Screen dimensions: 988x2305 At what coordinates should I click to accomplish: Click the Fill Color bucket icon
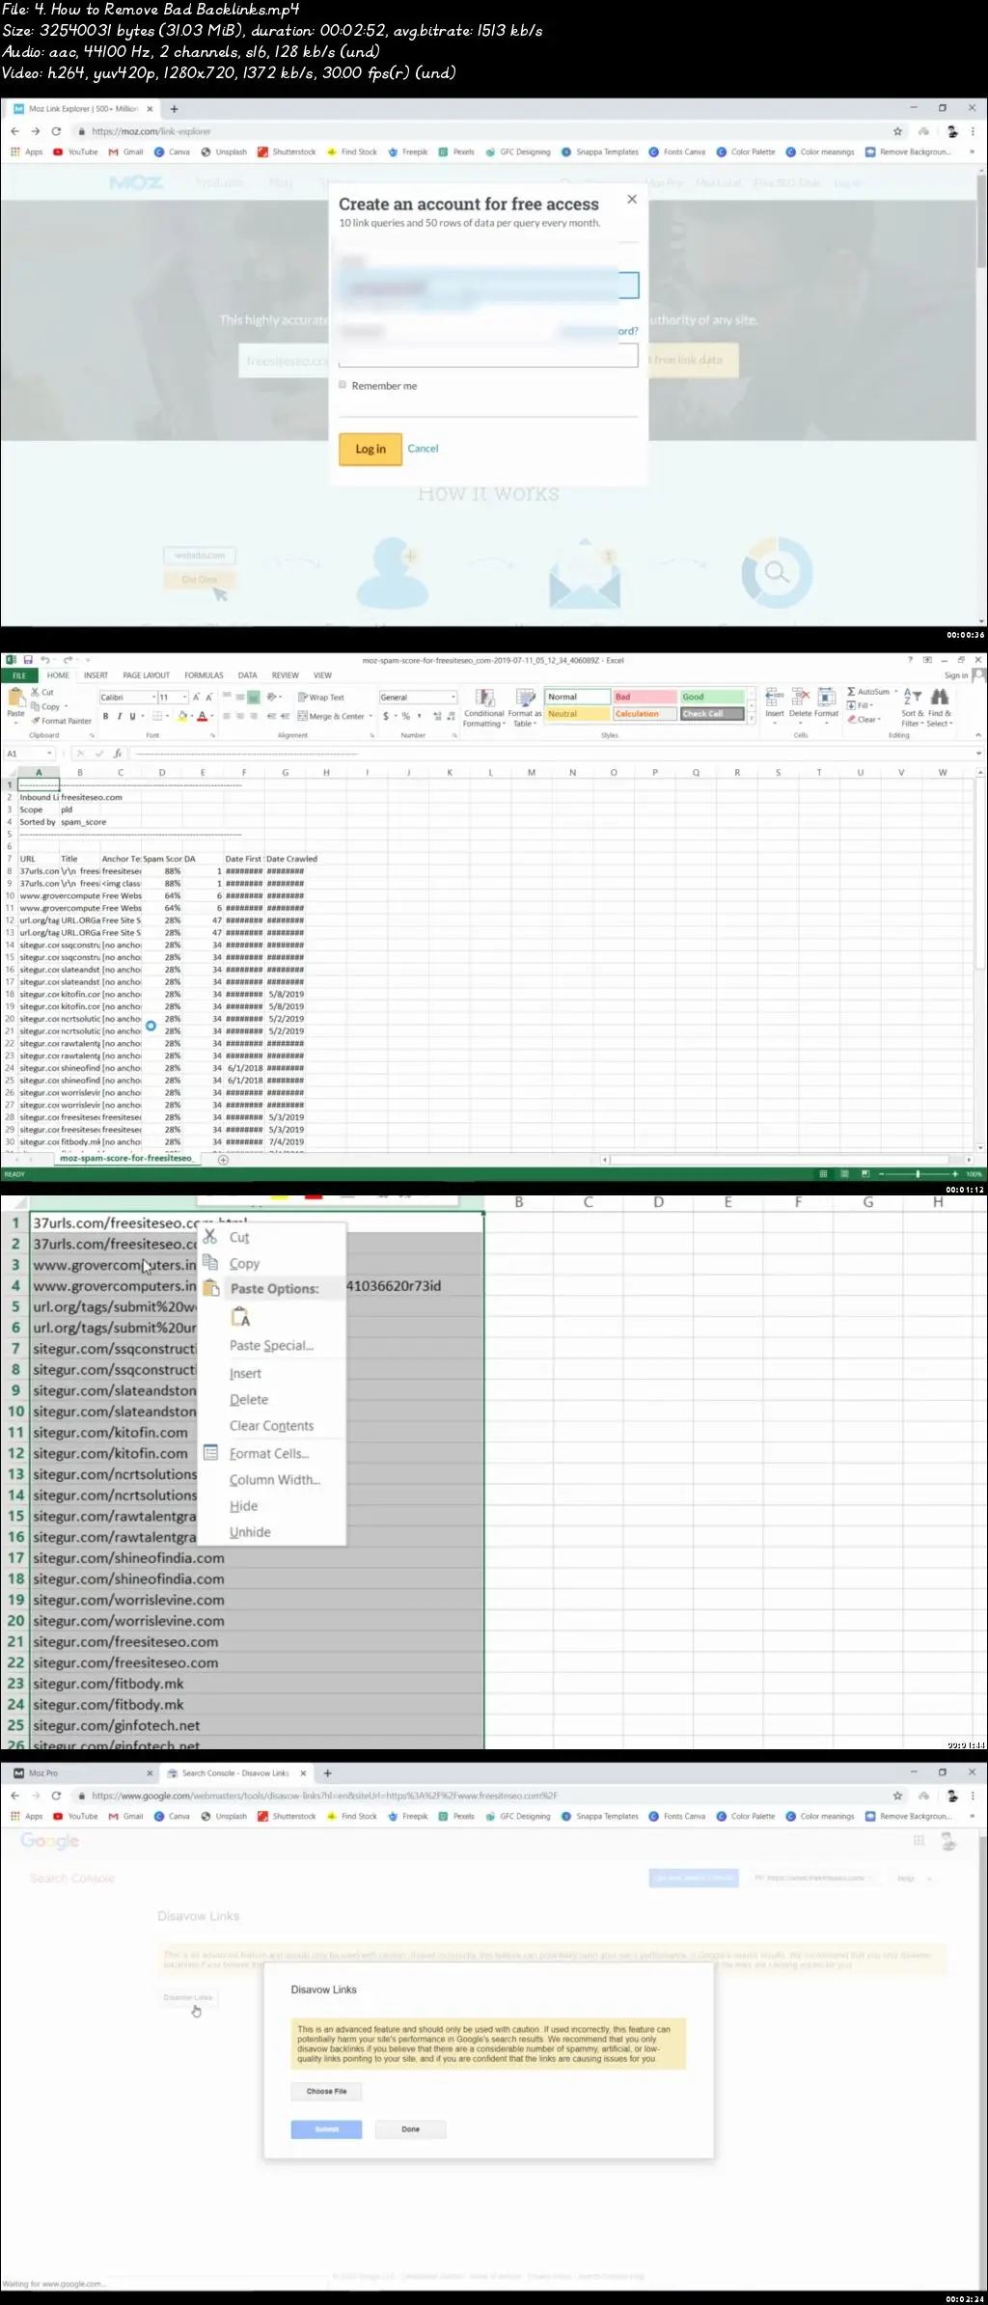click(181, 716)
